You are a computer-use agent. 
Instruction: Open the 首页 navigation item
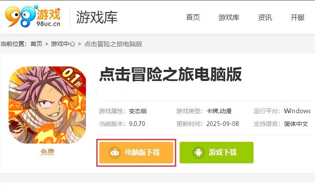(193, 17)
